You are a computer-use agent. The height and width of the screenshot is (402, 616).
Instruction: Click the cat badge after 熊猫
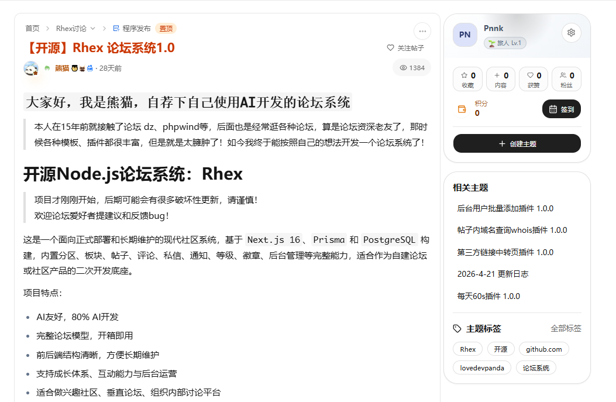click(82, 68)
